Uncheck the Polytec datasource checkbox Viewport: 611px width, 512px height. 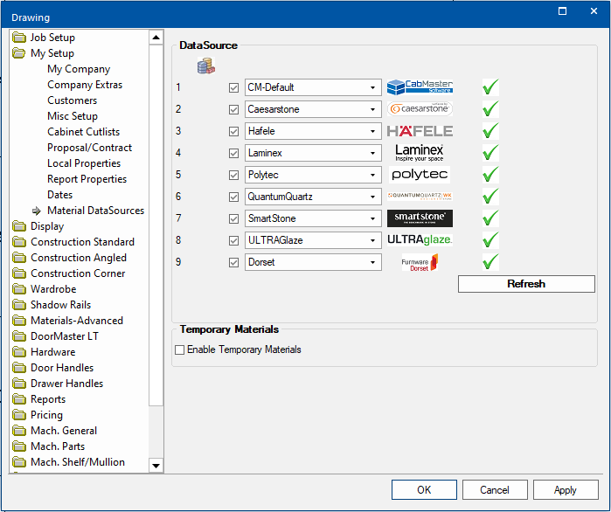[233, 175]
